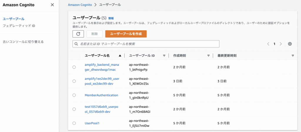Go to next page arrow in pagination
Viewport: 301px width, 132px height.
(281, 44)
